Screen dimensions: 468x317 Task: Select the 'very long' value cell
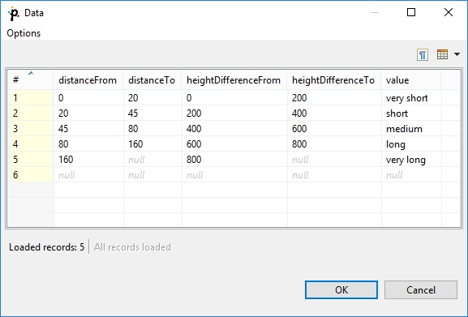click(x=411, y=160)
